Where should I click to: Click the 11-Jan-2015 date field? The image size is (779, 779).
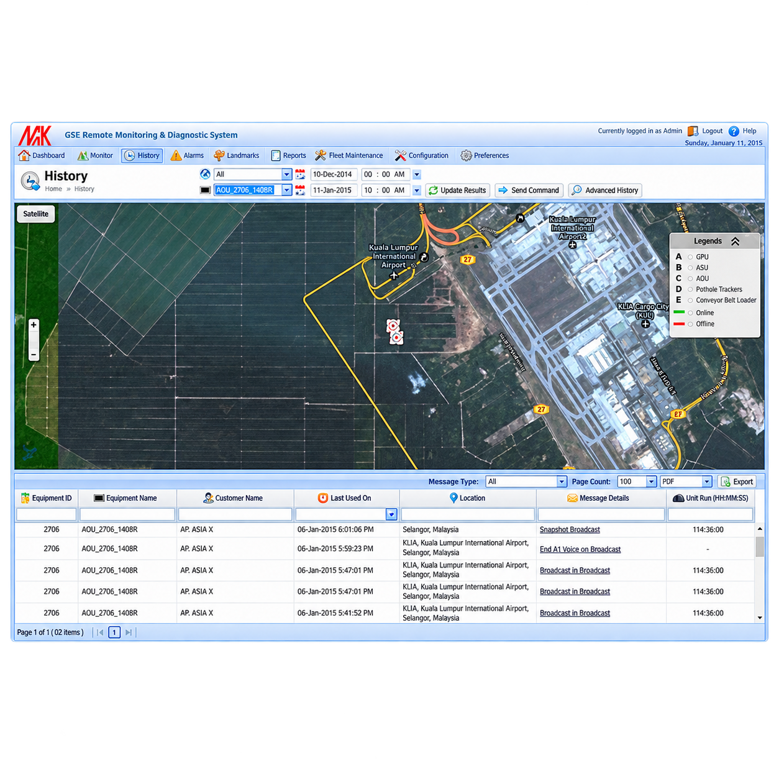tap(333, 190)
